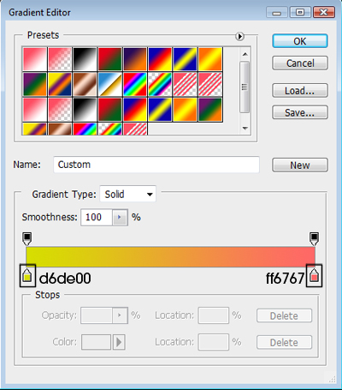Select the right opacity stop above gradient
Screen dimensions: 342x390
coord(314,239)
